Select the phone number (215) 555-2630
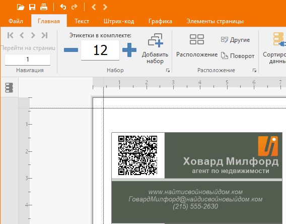The image size is (286, 224). click(195, 206)
